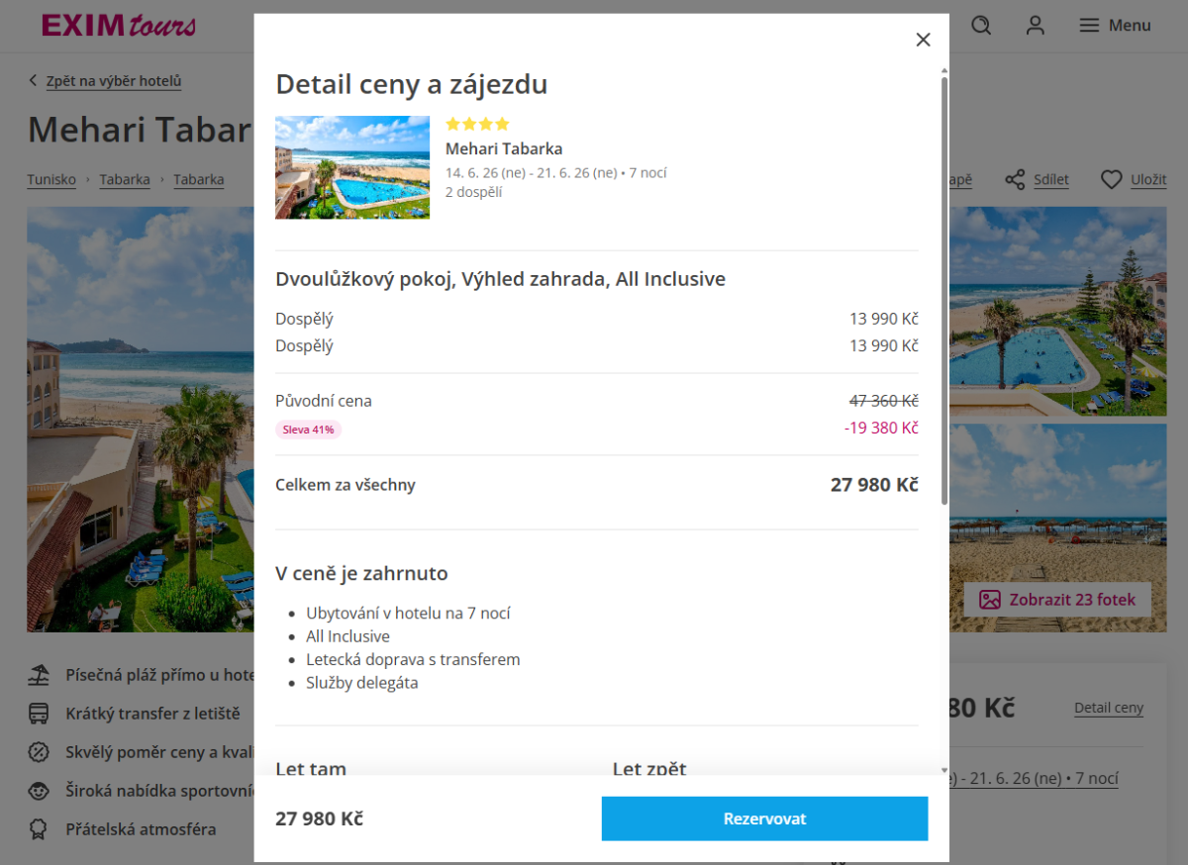The height and width of the screenshot is (865, 1188).
Task: Click the first Tabarka breadcrumb link
Action: click(125, 180)
